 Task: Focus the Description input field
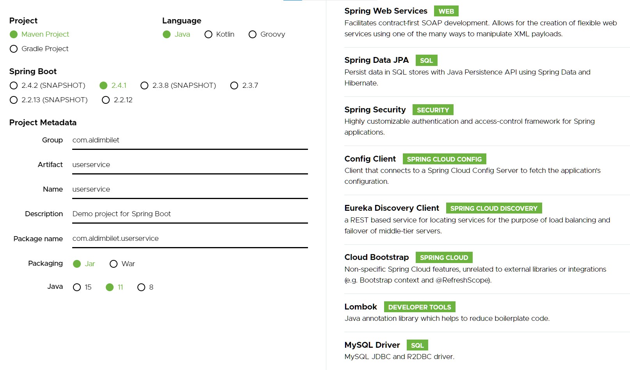point(190,214)
